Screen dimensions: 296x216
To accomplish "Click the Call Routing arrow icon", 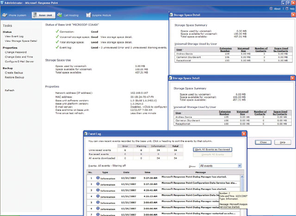I will [x=60, y=15].
